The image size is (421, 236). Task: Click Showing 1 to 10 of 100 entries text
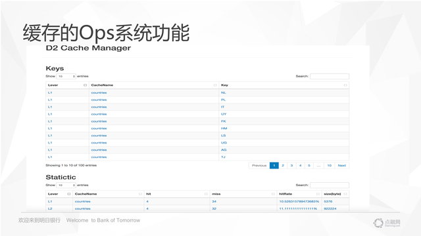pyautogui.click(x=71, y=165)
